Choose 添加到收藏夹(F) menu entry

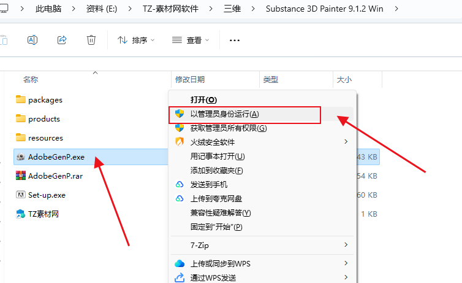tap(216, 170)
